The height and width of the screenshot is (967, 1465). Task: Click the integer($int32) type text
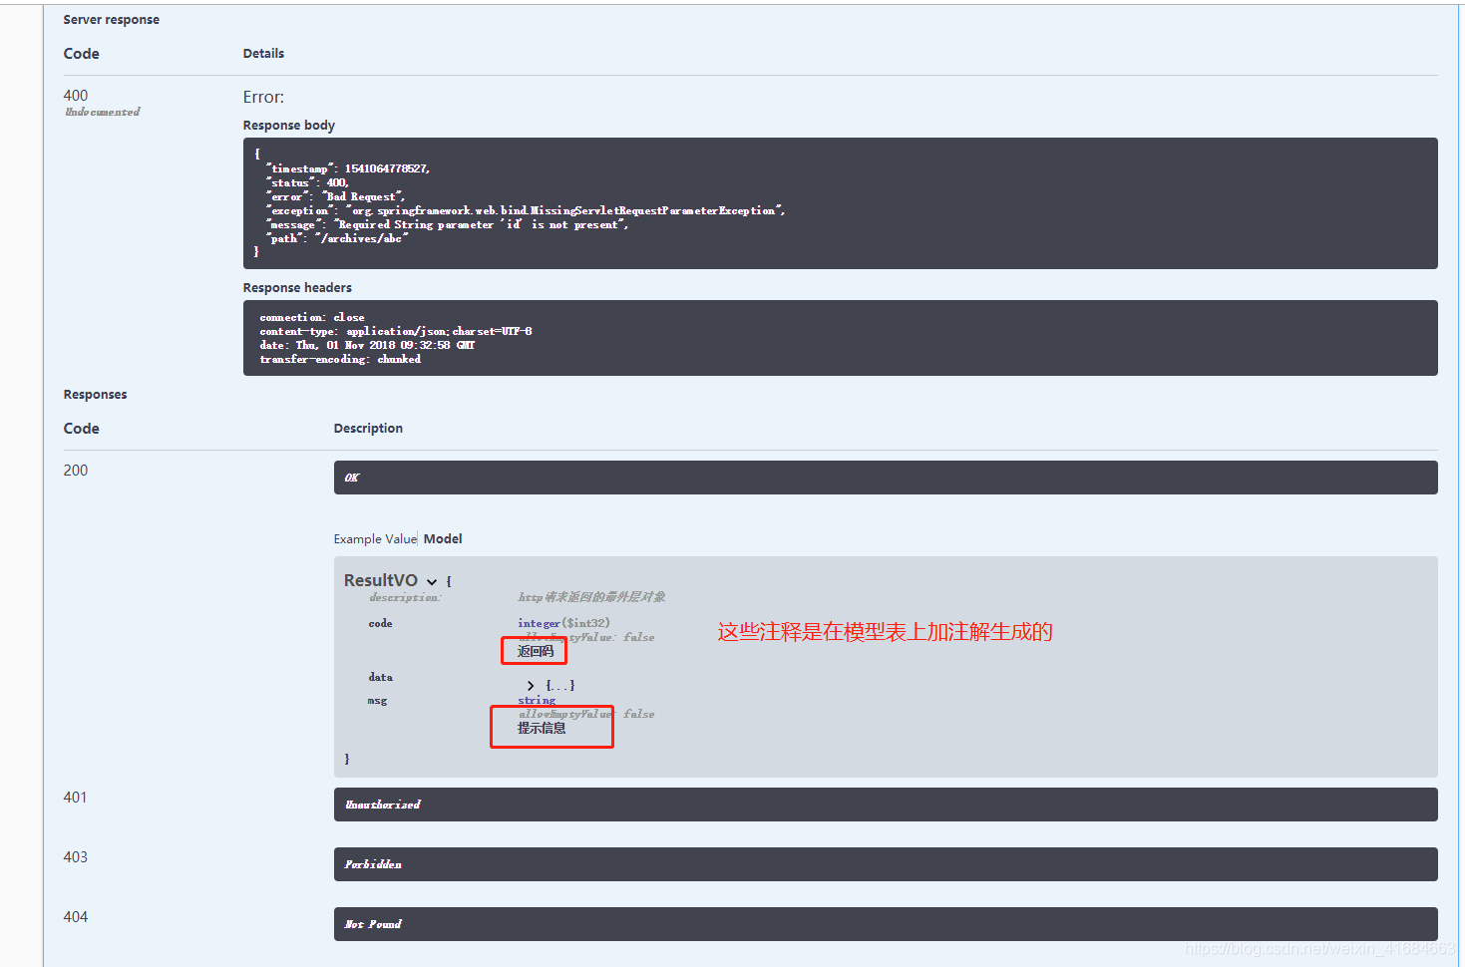tap(563, 623)
